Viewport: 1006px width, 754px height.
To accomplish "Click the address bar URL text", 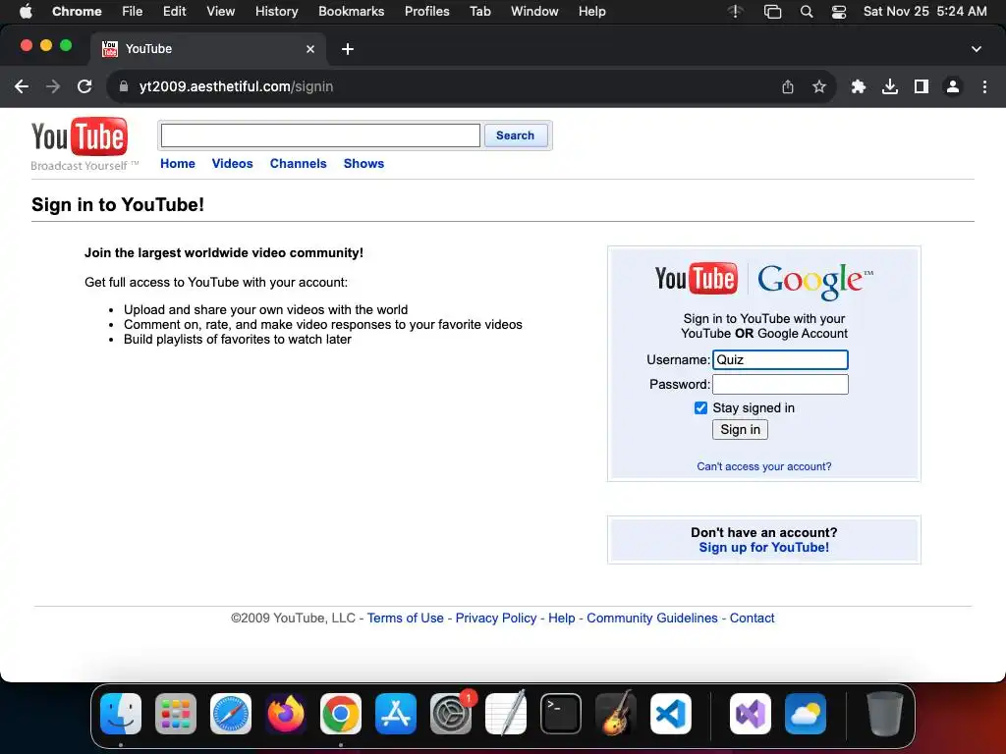I will click(x=236, y=86).
